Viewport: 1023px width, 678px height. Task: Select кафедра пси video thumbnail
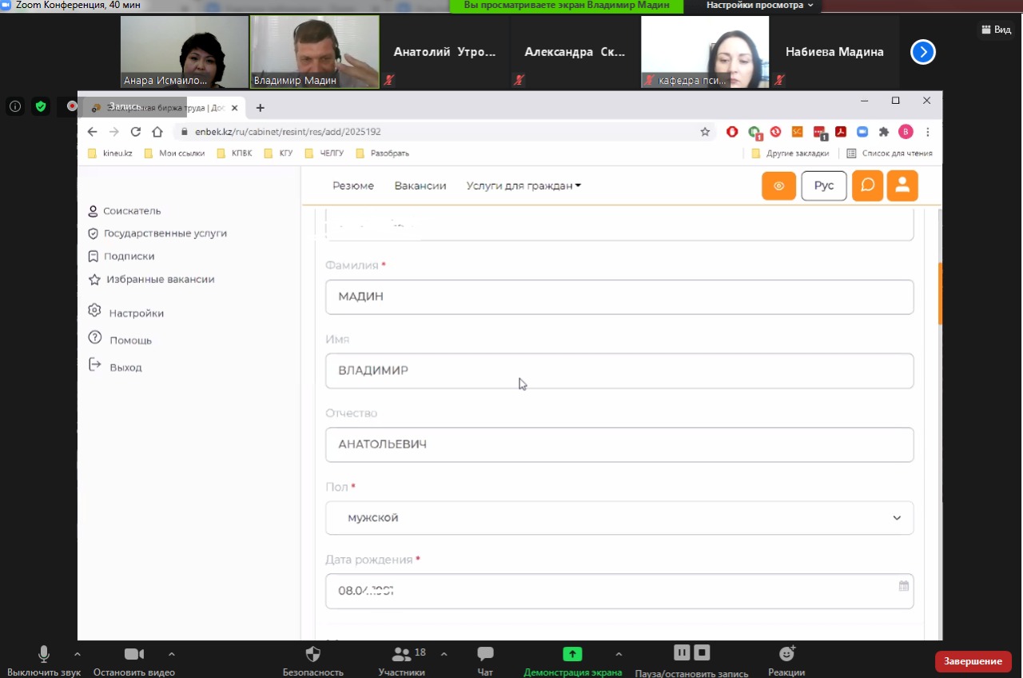click(705, 52)
